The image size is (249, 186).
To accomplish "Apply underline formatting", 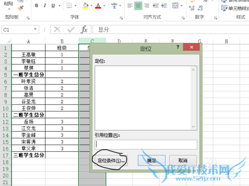I will coord(53,5).
